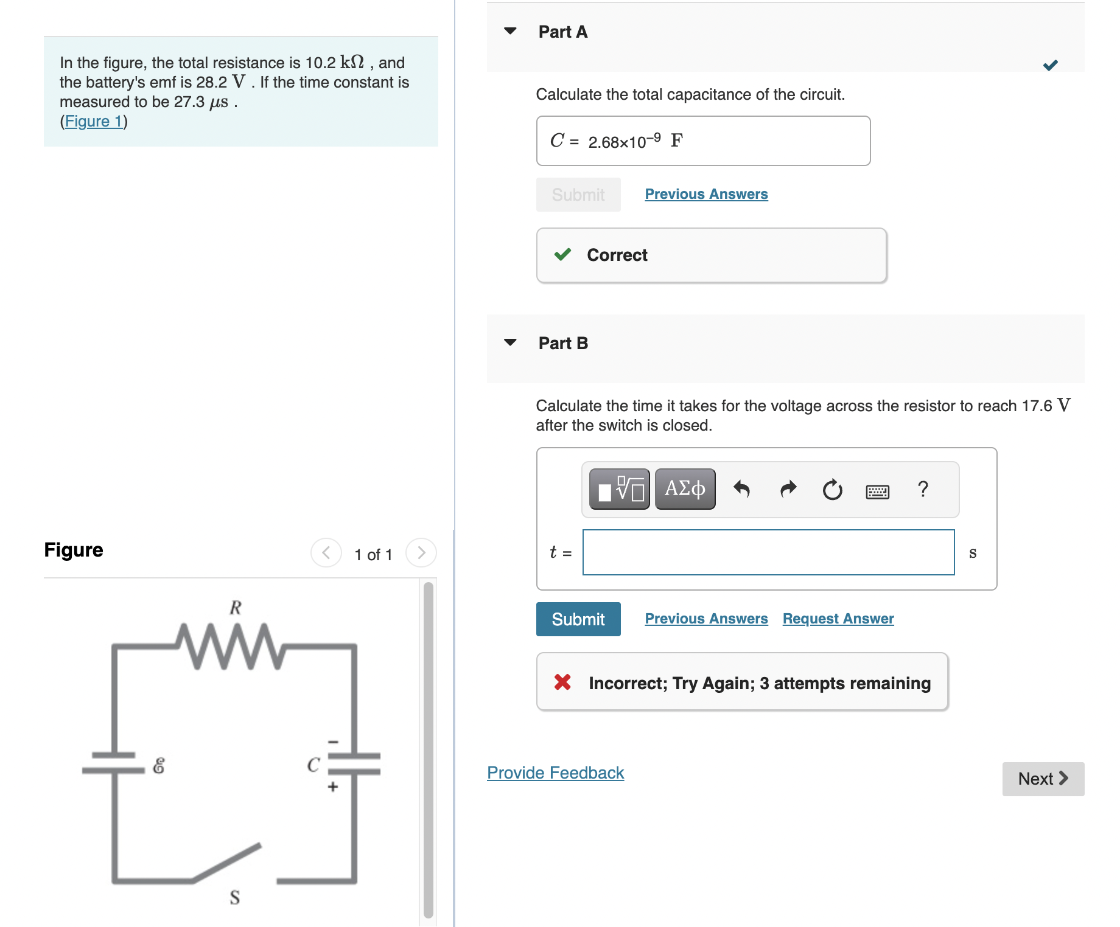Click the Request Answer link
1120x927 pixels.
(838, 618)
